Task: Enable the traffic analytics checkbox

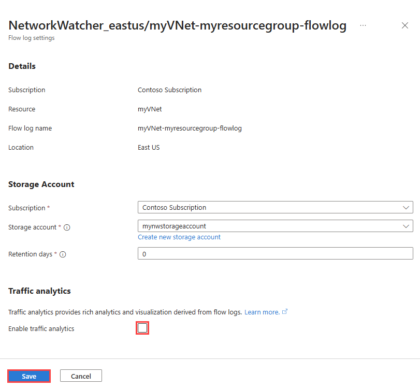Action: tap(142, 328)
